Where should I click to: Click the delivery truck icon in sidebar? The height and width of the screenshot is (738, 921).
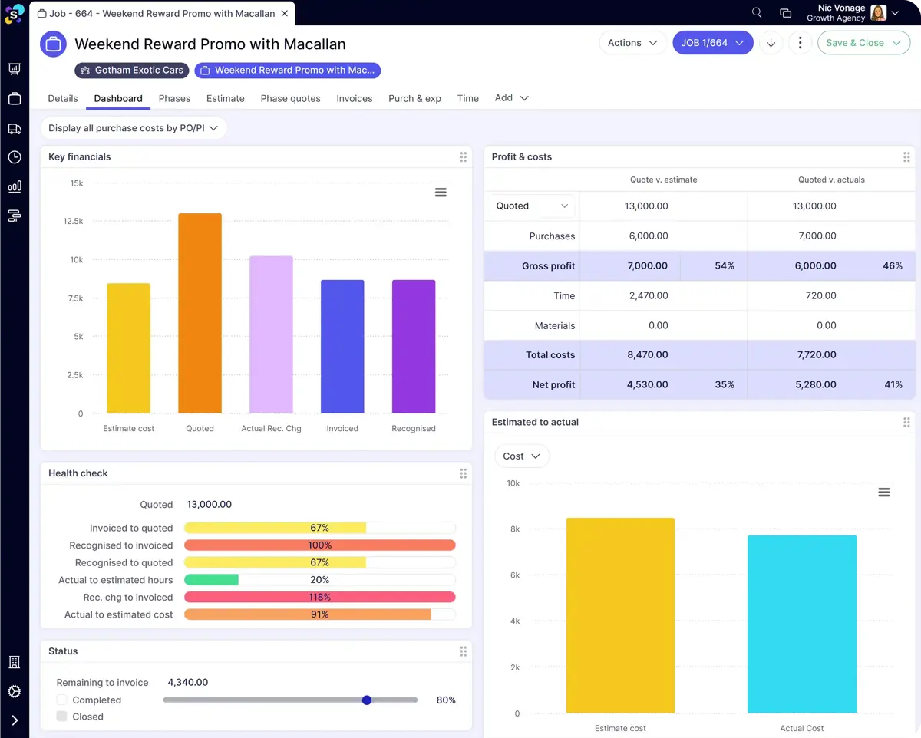(x=14, y=128)
